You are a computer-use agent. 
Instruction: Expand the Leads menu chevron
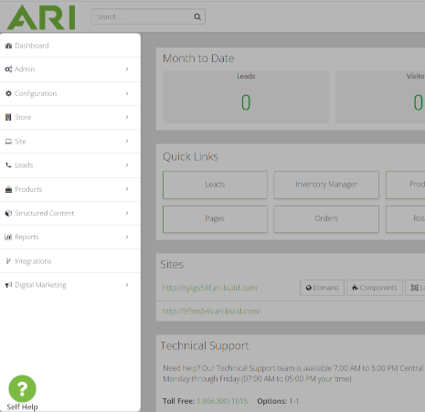coord(127,165)
